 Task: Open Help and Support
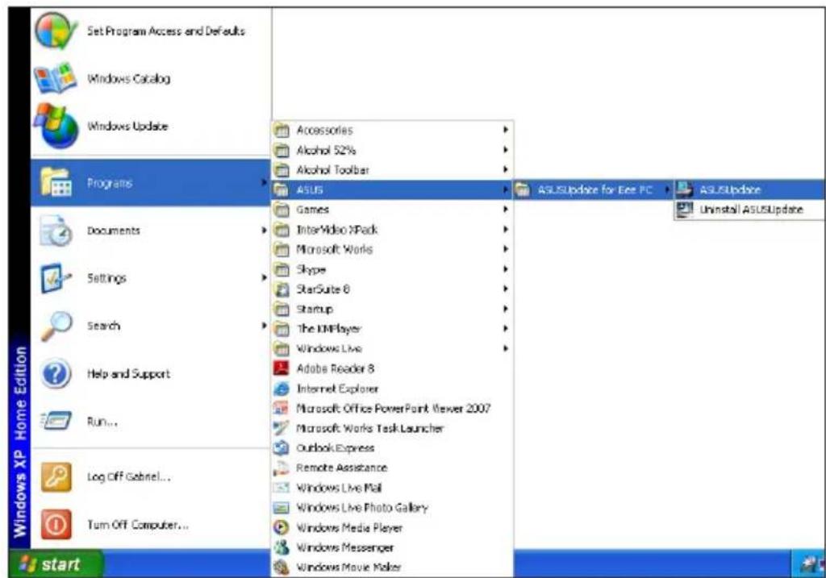coord(151,374)
